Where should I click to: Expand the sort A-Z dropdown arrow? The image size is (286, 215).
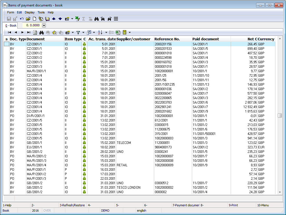pos(106,32)
